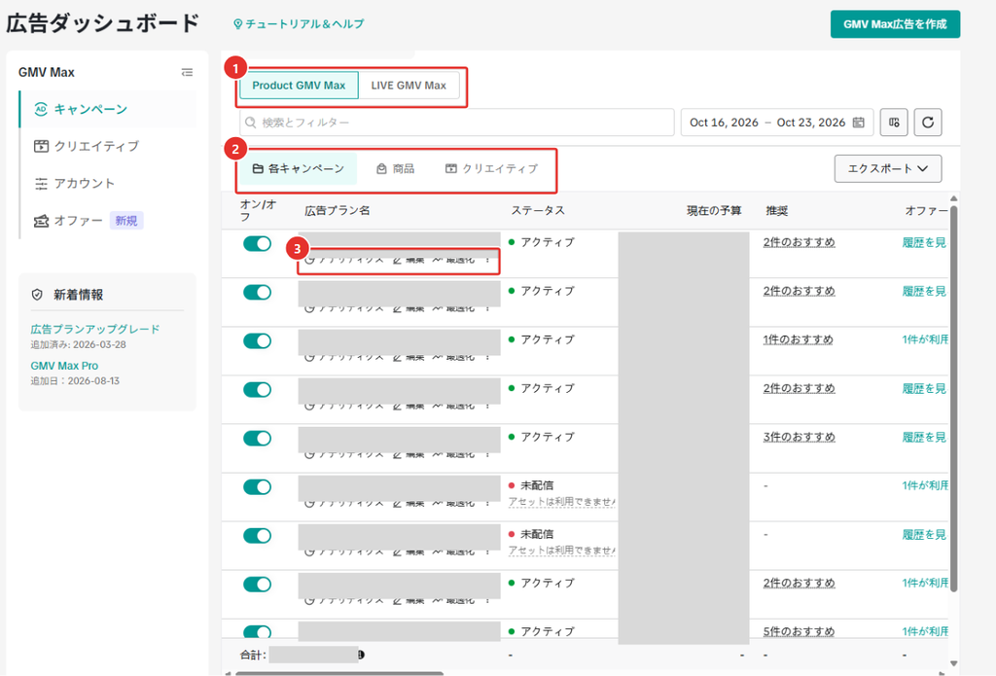Click GMV Max広告を作成 button
The width and height of the screenshot is (996, 676).
pyautogui.click(x=895, y=24)
